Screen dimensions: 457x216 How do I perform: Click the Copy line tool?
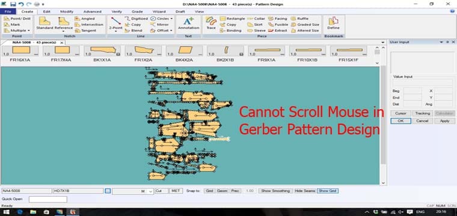pyautogui.click(x=133, y=25)
